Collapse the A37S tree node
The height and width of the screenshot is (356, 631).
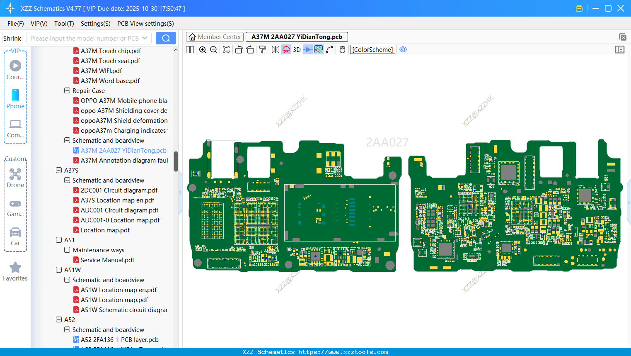59,170
